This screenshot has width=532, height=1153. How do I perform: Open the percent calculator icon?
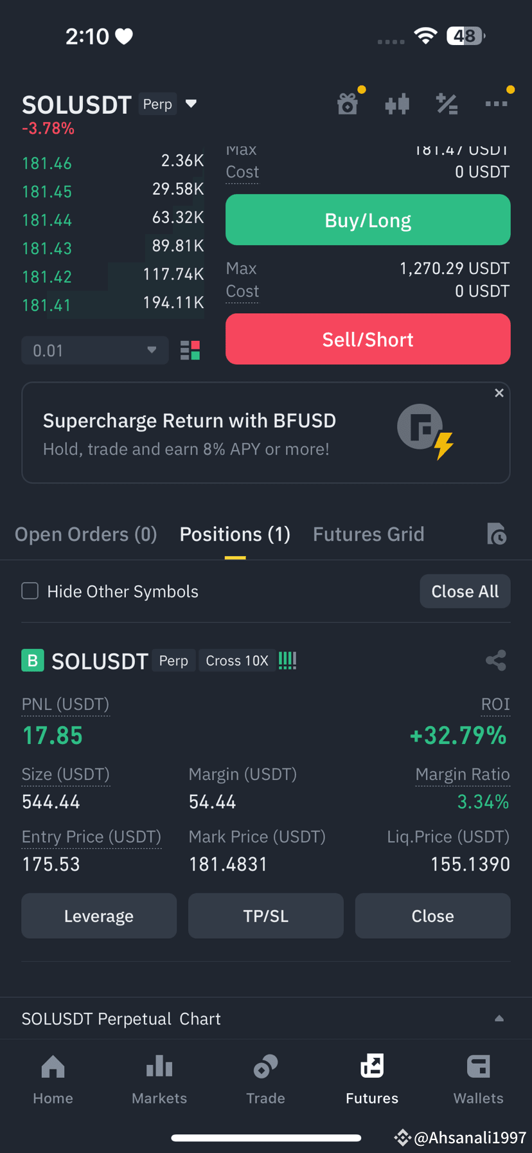point(447,104)
